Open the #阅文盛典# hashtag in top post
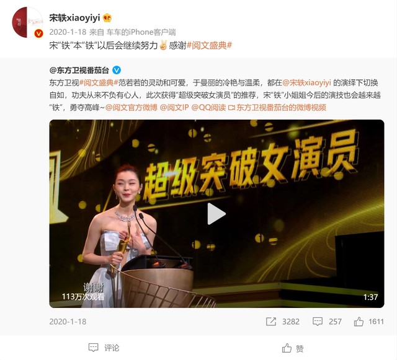 point(209,45)
